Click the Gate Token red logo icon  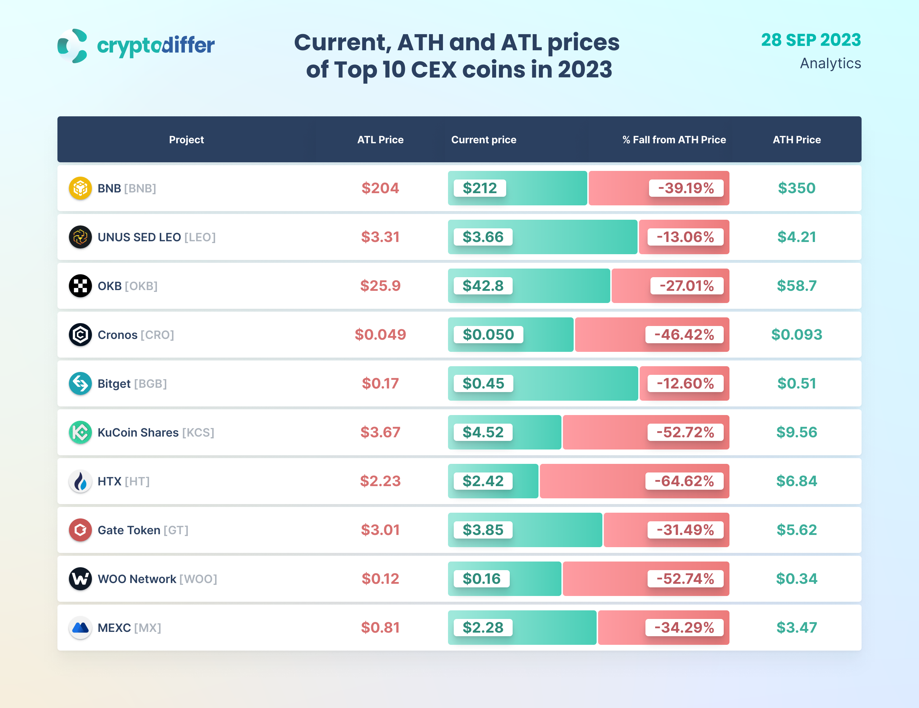coord(80,530)
